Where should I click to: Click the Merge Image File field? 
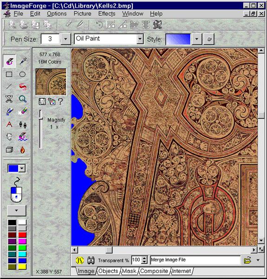coord(195,260)
